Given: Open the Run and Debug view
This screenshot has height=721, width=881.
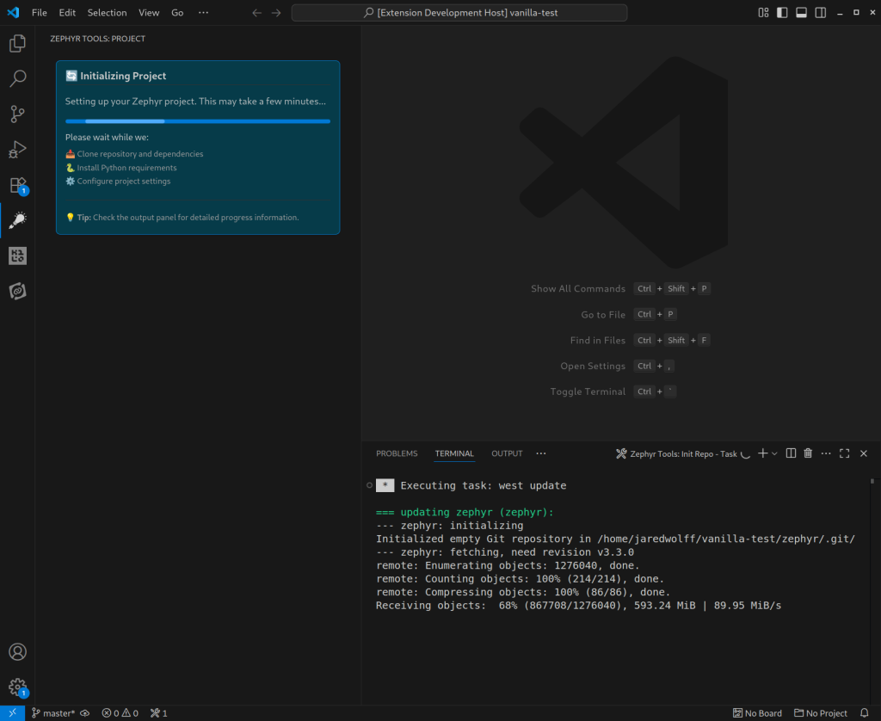Looking at the screenshot, I should coord(17,150).
